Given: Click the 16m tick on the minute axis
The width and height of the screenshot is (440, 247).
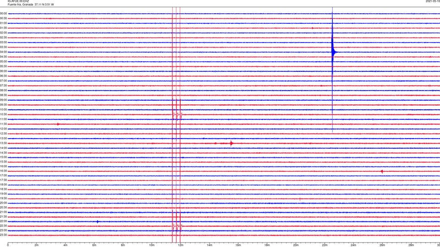Looking at the screenshot, I should (238, 245).
